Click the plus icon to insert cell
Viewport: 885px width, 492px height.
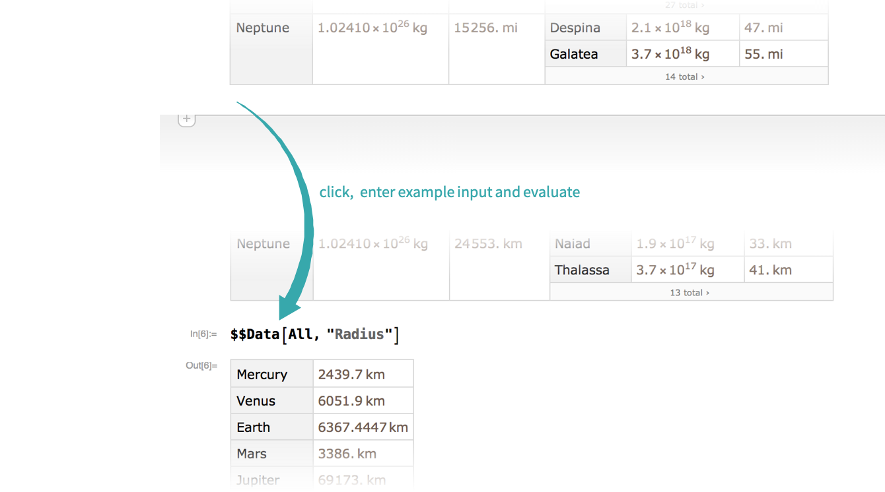pyautogui.click(x=187, y=119)
